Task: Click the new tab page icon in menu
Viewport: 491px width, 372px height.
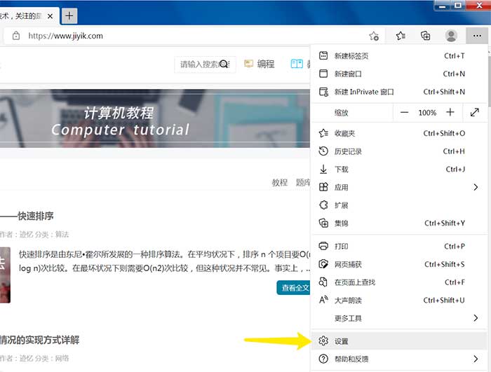Action: pos(323,55)
